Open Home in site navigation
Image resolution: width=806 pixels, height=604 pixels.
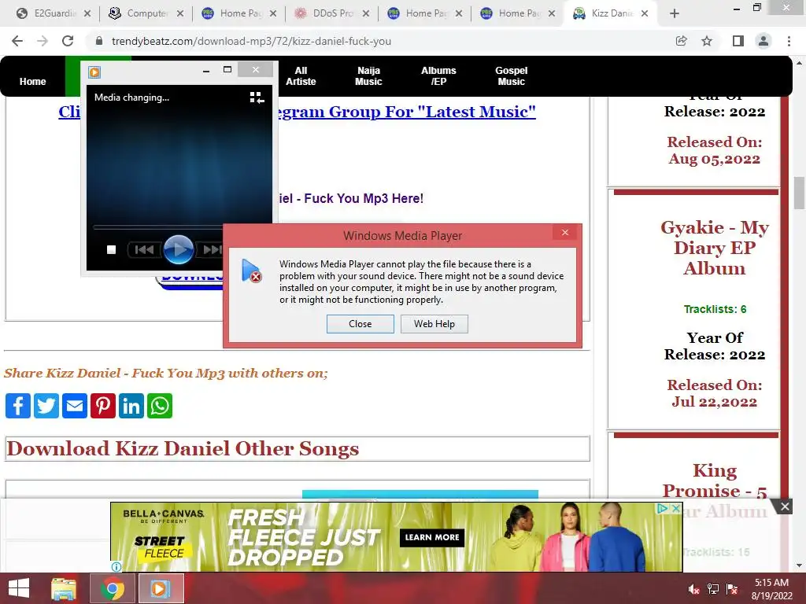[x=33, y=81]
